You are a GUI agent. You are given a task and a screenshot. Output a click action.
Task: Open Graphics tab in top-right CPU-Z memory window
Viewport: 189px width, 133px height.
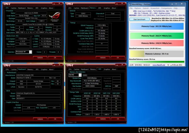(107, 8)
